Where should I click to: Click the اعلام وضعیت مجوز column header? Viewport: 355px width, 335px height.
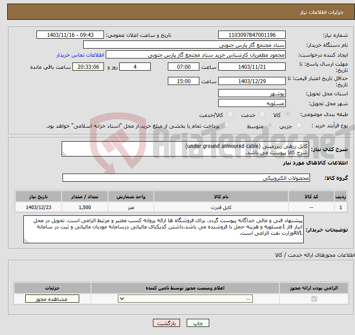(x=185, y=288)
